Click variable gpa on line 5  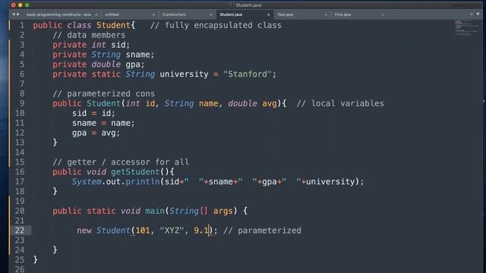pyautogui.click(x=133, y=64)
